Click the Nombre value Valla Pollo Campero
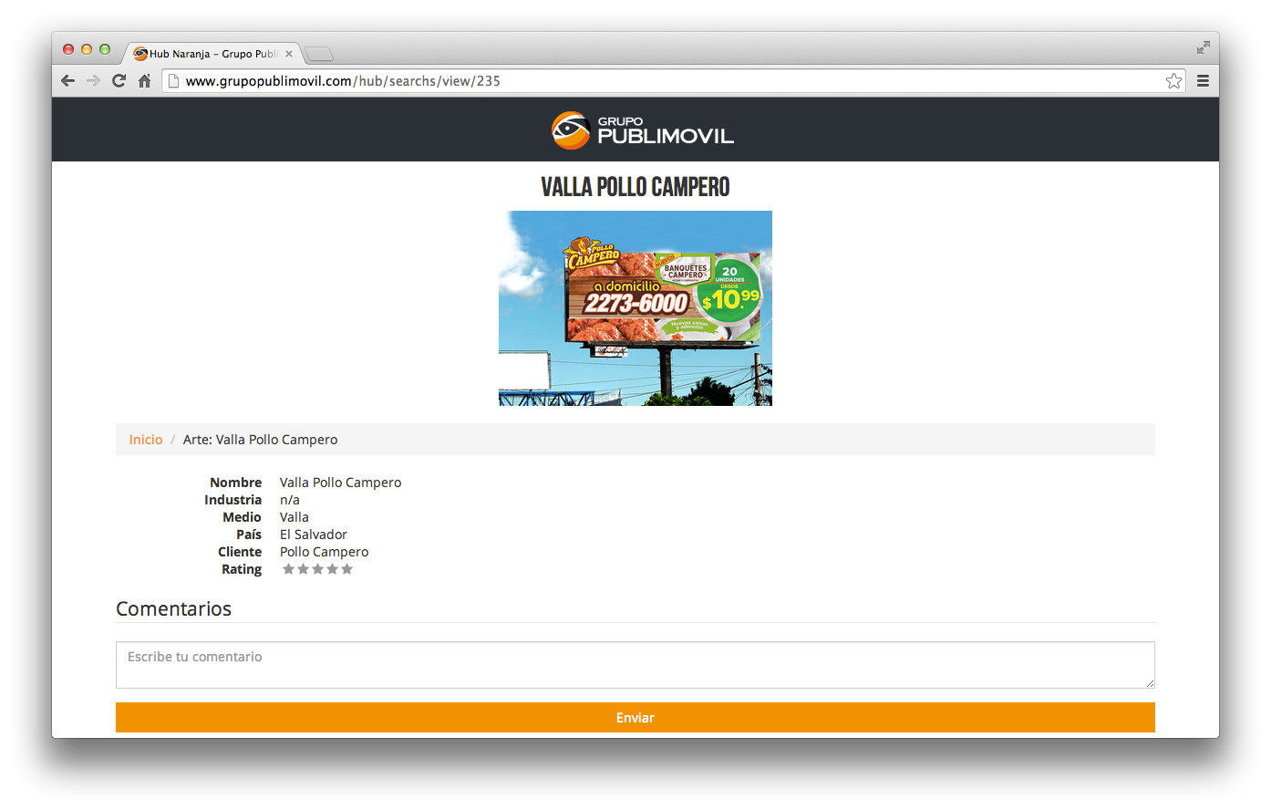This screenshot has height=810, width=1271. click(340, 483)
